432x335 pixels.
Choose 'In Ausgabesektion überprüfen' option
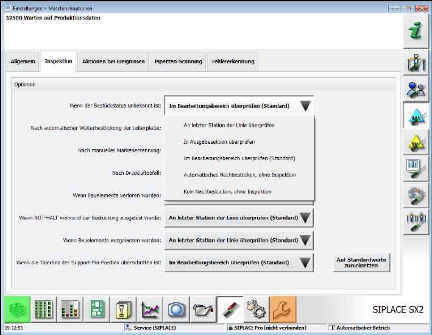click(x=239, y=141)
